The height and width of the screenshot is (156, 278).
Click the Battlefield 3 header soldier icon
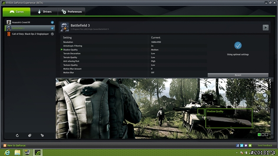tap(65, 27)
